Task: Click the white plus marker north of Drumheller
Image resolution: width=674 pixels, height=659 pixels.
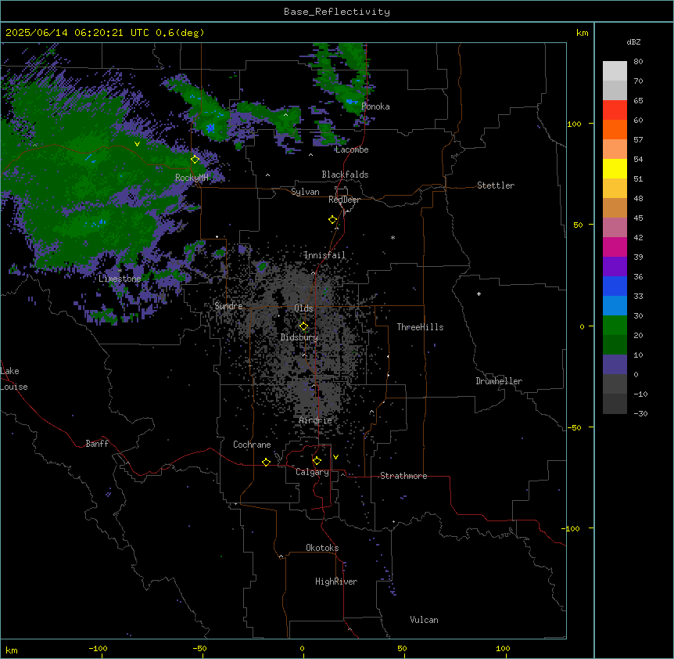Action: coord(479,293)
